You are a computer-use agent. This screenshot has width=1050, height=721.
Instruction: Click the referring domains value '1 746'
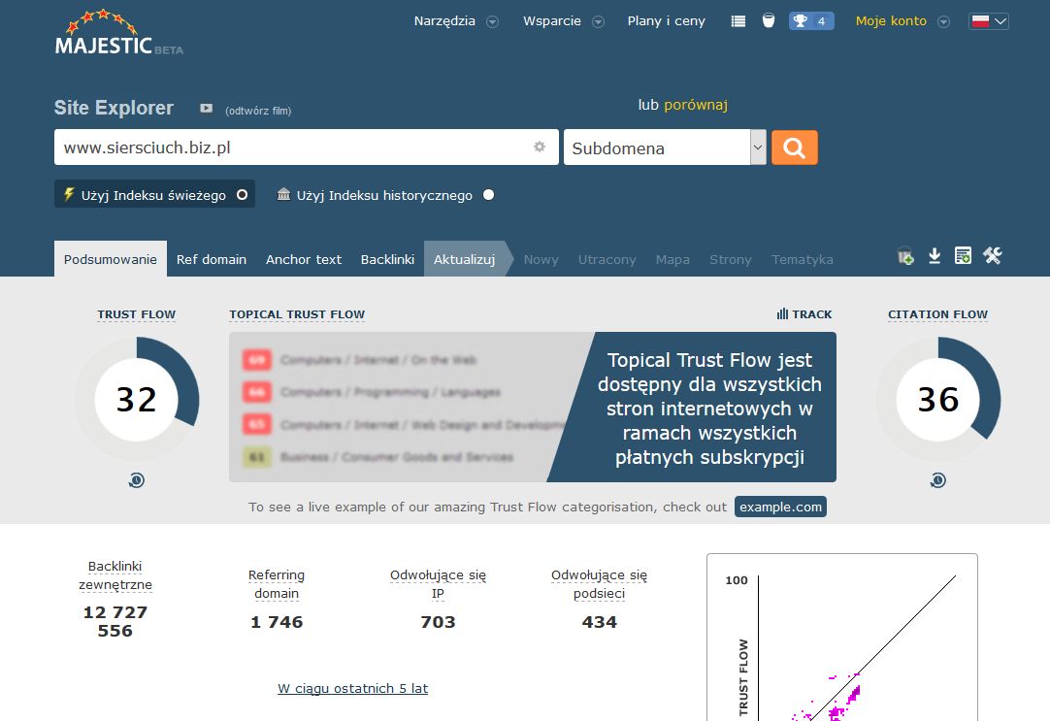(277, 622)
